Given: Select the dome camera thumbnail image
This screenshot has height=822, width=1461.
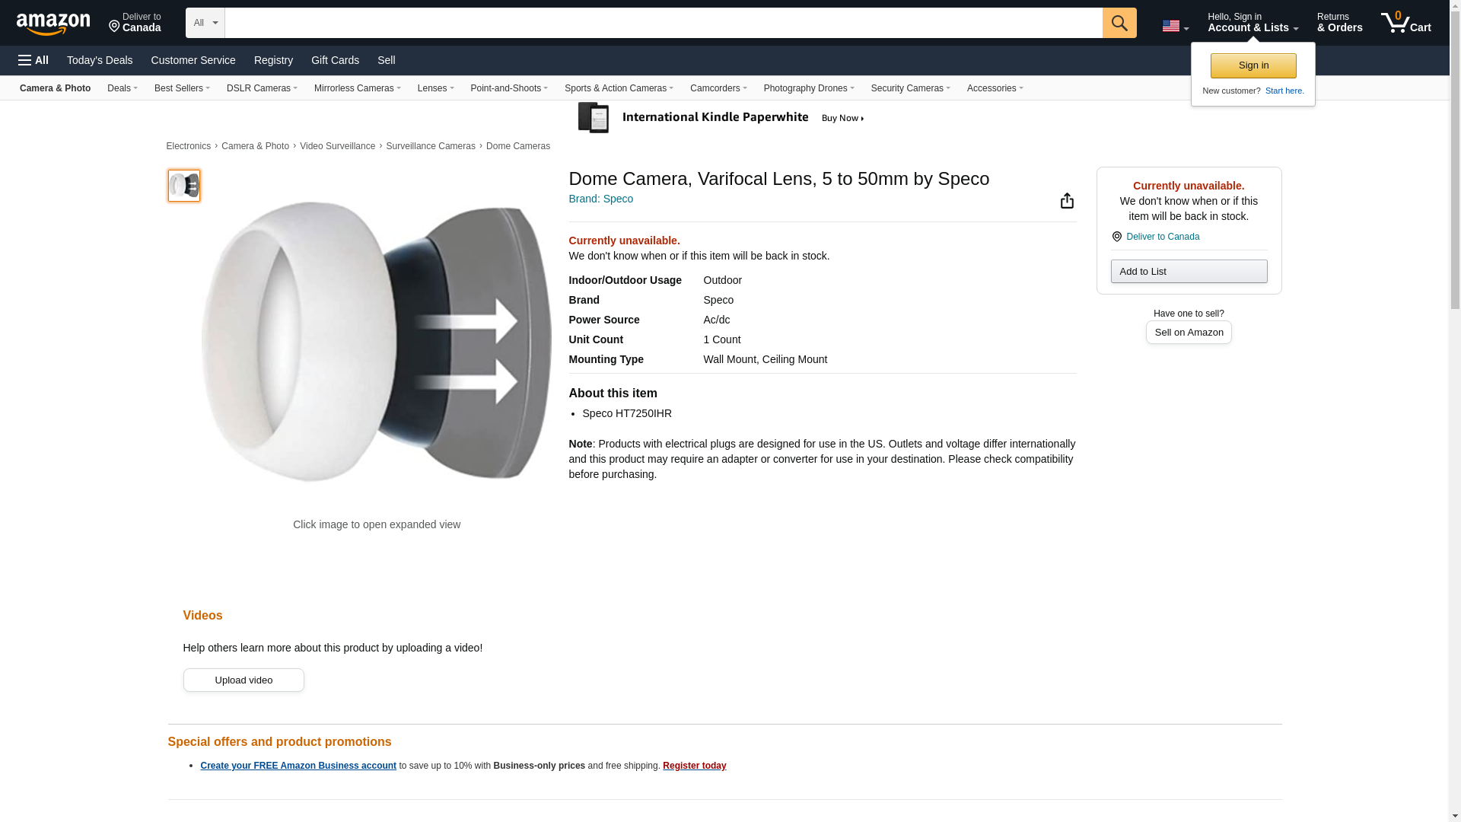Looking at the screenshot, I should [184, 186].
